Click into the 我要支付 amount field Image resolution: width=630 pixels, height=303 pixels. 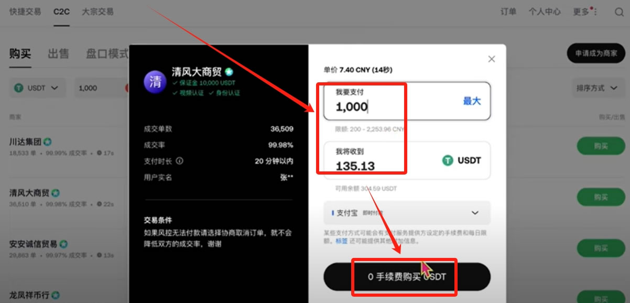click(x=388, y=107)
